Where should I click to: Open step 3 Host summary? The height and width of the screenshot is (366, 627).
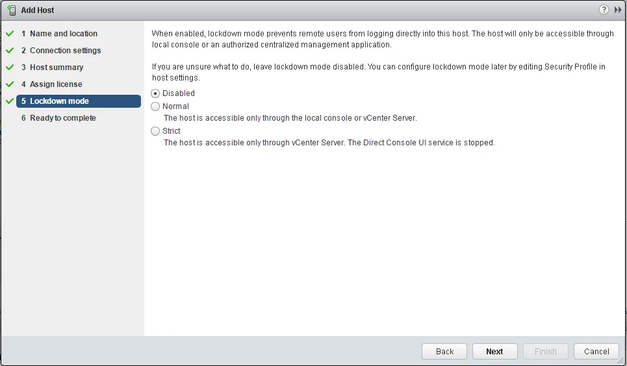coord(56,67)
